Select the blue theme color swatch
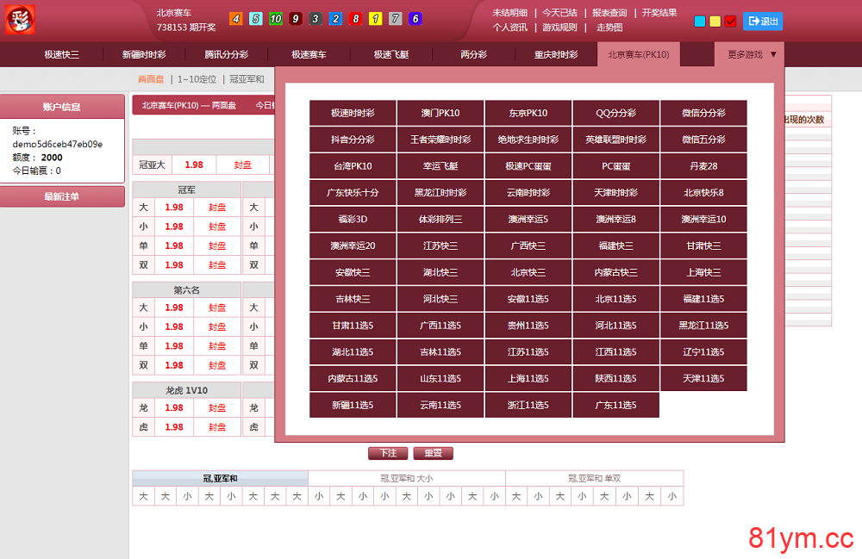The width and height of the screenshot is (862, 559). pyautogui.click(x=700, y=22)
